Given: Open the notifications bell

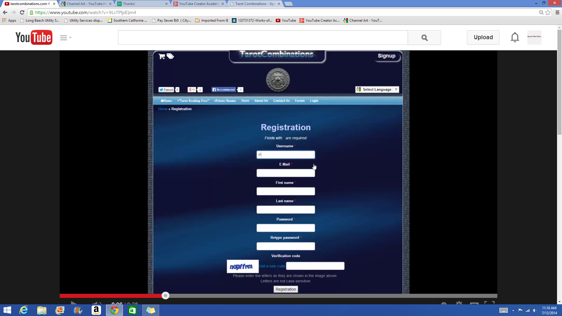Looking at the screenshot, I should [x=515, y=37].
